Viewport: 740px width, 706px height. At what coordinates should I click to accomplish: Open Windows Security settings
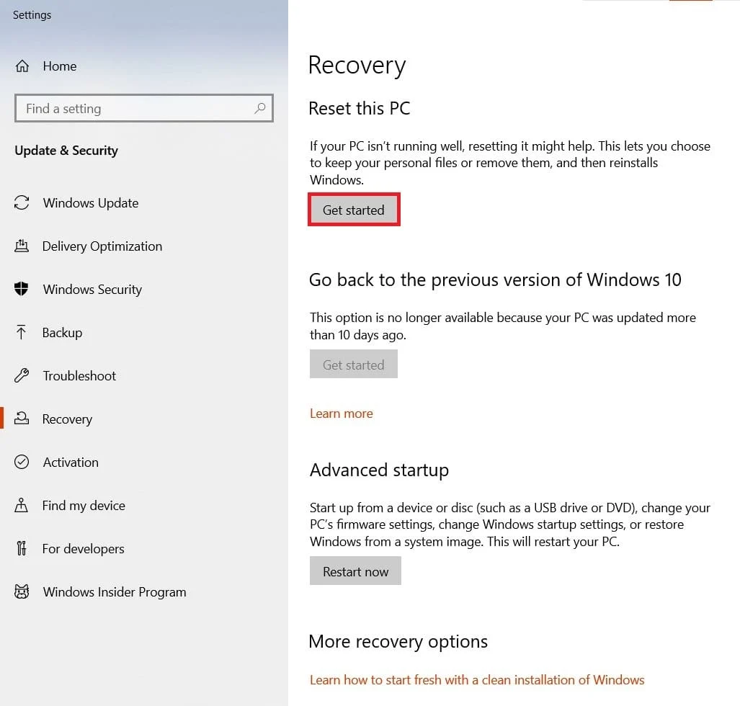pyautogui.click(x=92, y=290)
